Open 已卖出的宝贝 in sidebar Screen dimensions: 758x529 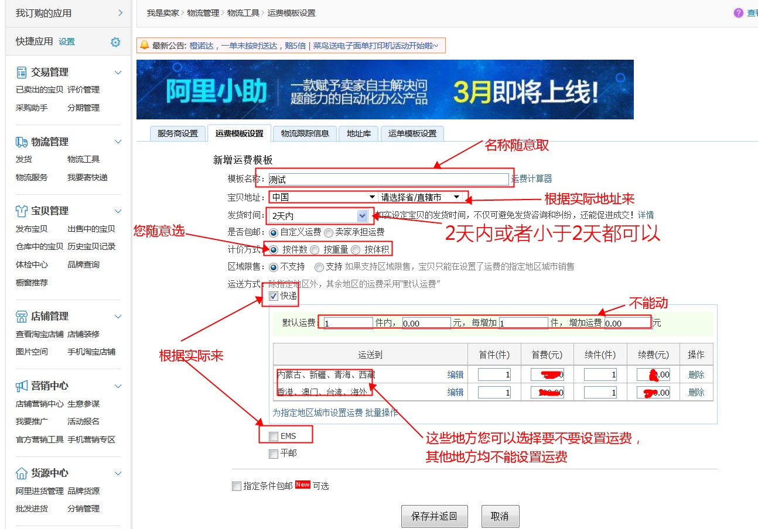click(39, 90)
